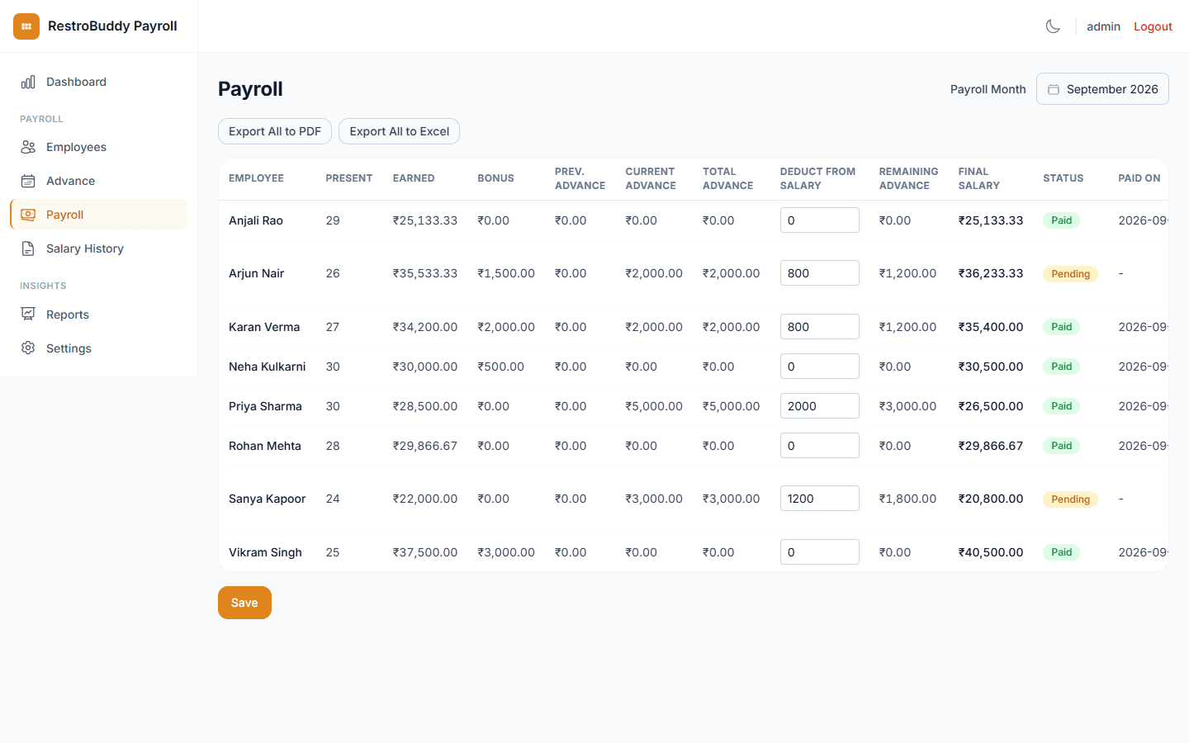Select Karan Verma's deduct from salary input
Viewport: 1189px width, 743px height.
coord(820,327)
